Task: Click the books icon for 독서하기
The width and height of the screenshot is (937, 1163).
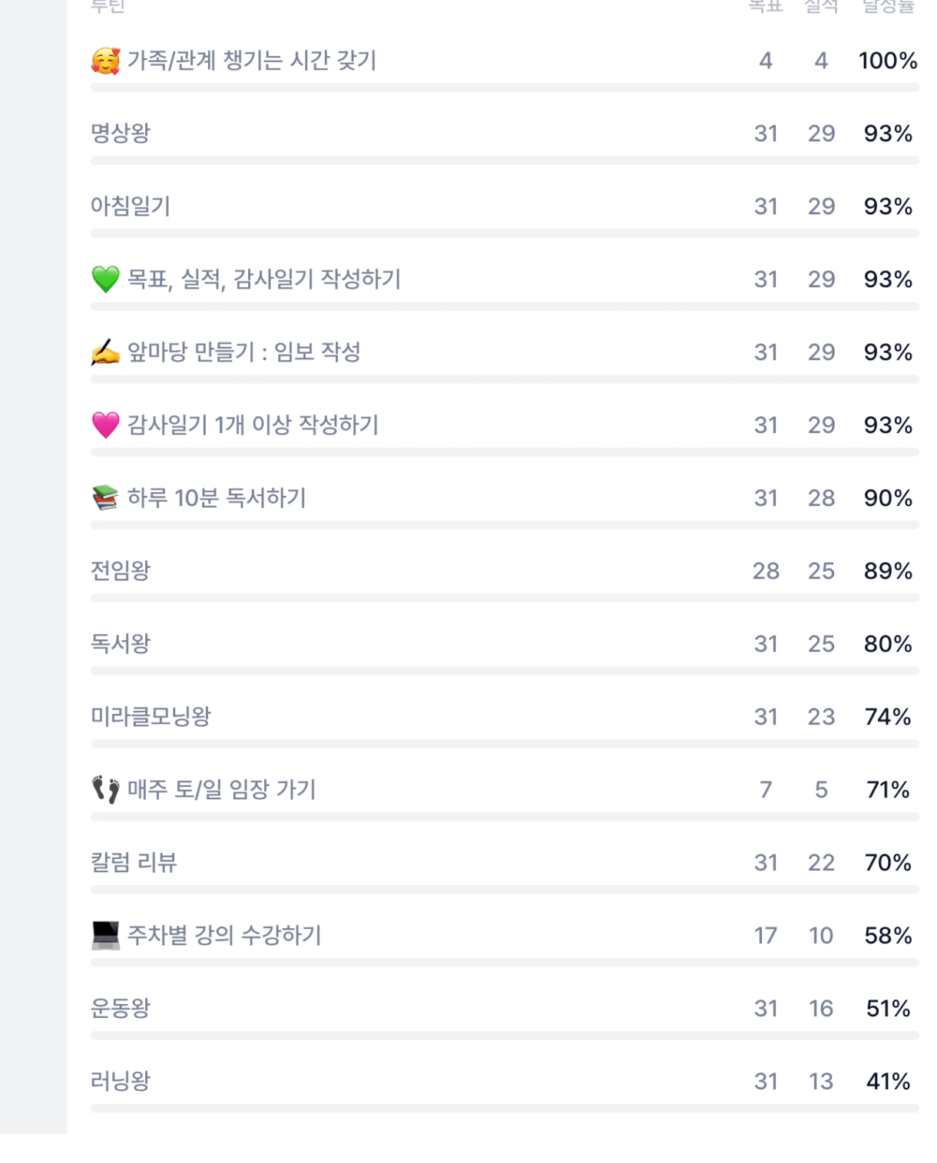Action: coord(105,498)
